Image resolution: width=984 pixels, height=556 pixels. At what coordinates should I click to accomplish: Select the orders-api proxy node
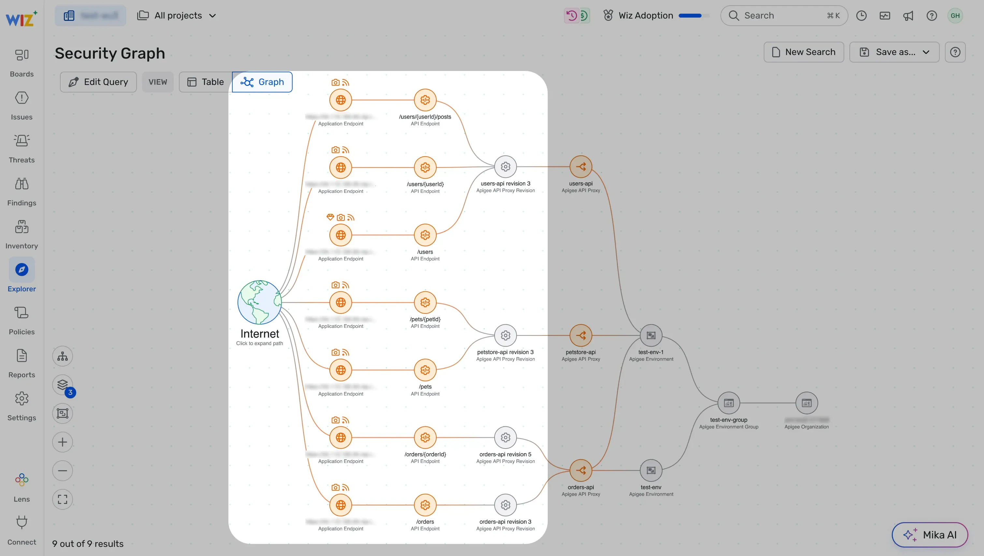tap(581, 470)
